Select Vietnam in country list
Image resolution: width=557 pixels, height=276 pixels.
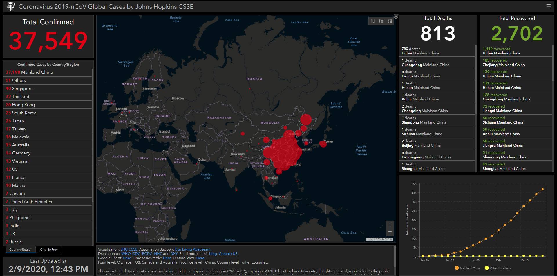[47, 161]
